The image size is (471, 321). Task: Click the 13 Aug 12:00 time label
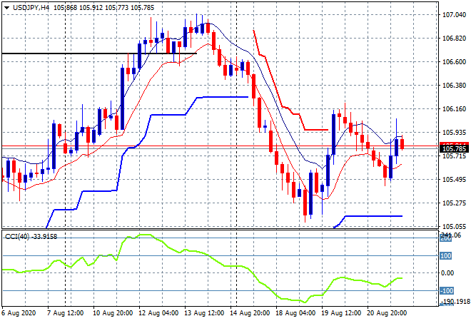[204, 313]
